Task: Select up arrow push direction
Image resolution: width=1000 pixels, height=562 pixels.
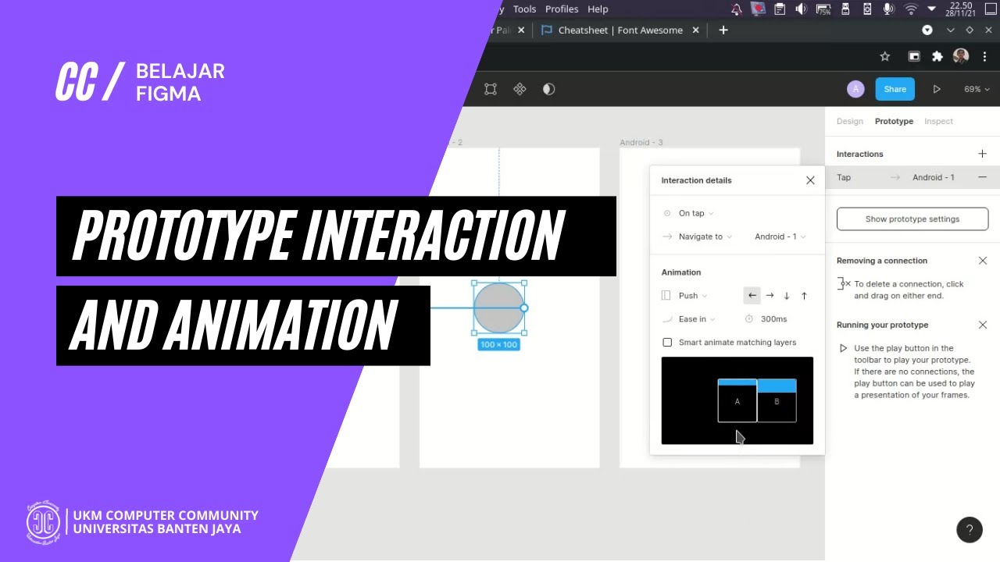Action: pos(804,296)
